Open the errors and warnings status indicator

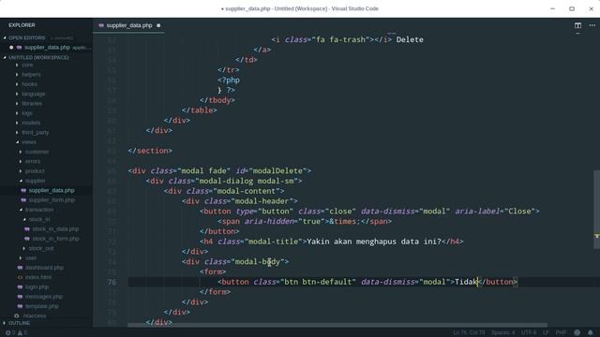click(16, 332)
